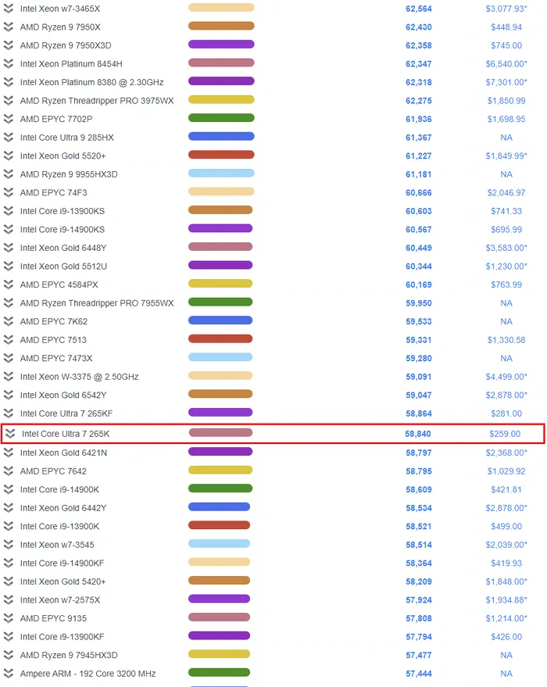The image size is (547, 687).
Task: Expand the Intel Xeon Platinum 8454H chevron
Action: tap(9, 63)
